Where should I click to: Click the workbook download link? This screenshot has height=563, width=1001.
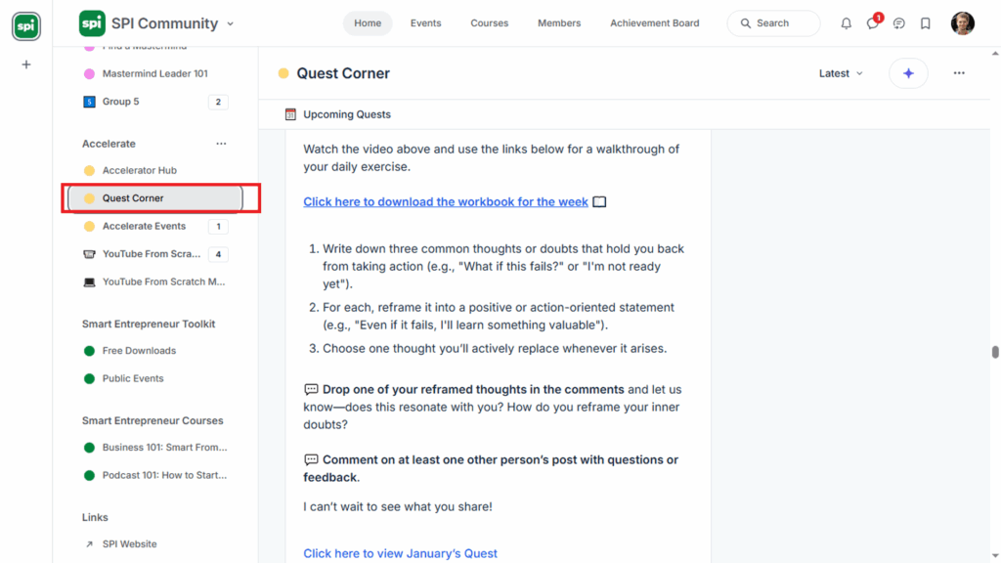[x=446, y=202]
